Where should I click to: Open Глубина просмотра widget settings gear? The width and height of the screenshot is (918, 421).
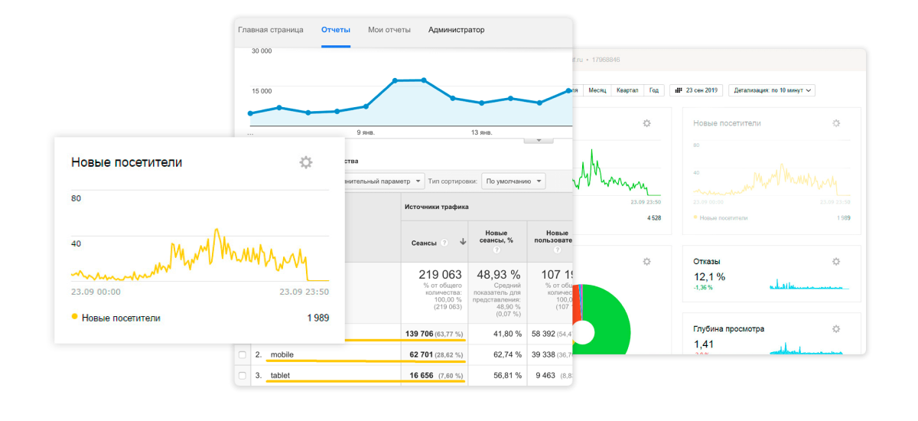[836, 328]
